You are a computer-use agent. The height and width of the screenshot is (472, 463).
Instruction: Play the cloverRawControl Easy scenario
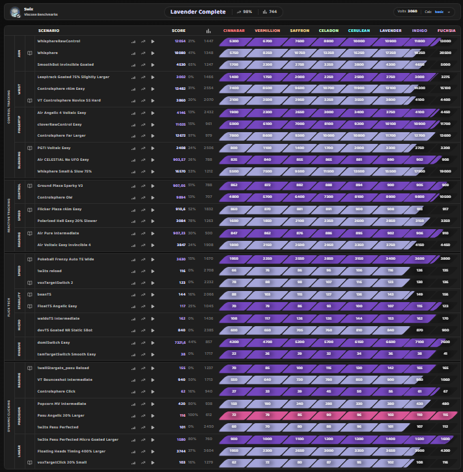[152, 125]
